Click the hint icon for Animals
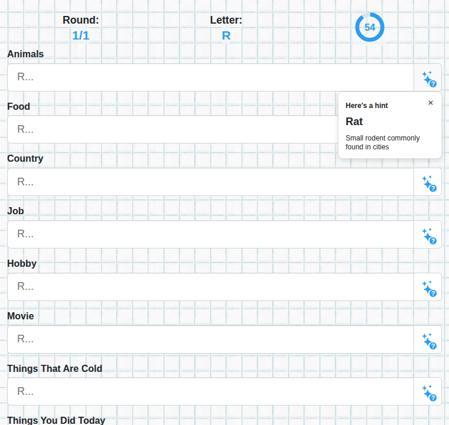449x425 pixels. [x=428, y=77]
